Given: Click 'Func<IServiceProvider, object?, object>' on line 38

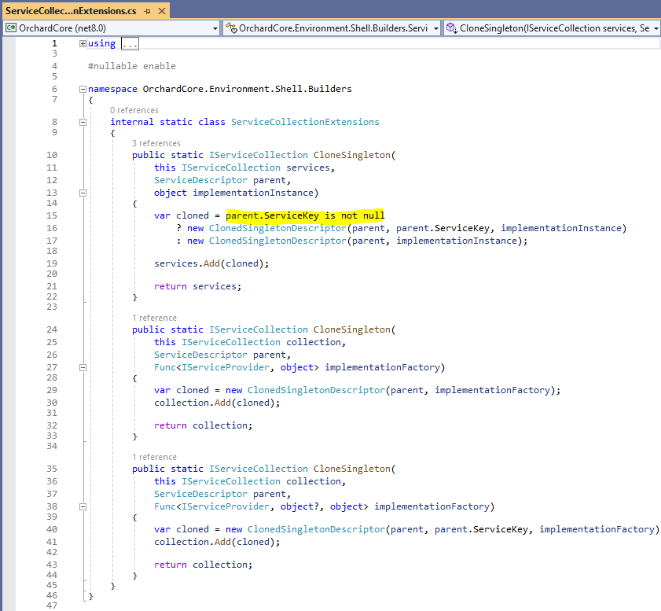Looking at the screenshot, I should coord(261,506).
